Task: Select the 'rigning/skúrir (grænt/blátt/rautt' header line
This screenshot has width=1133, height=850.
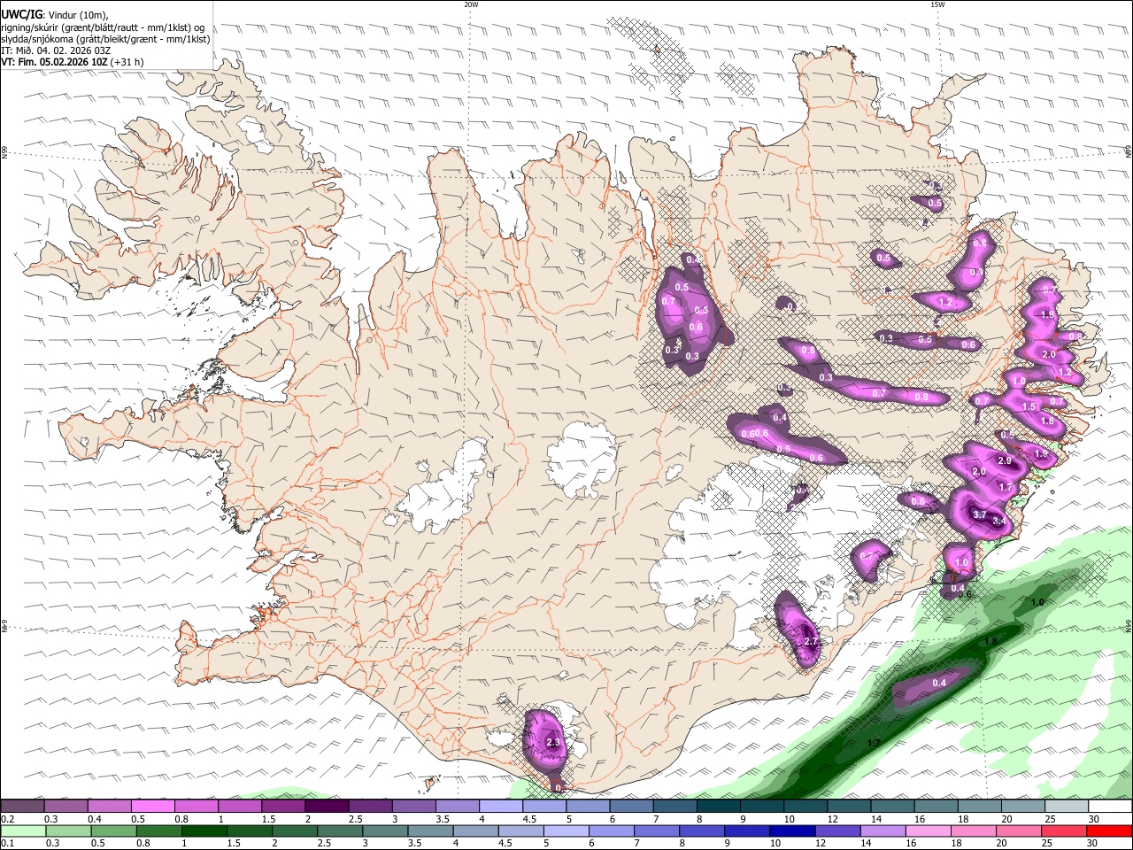Action: (x=104, y=27)
